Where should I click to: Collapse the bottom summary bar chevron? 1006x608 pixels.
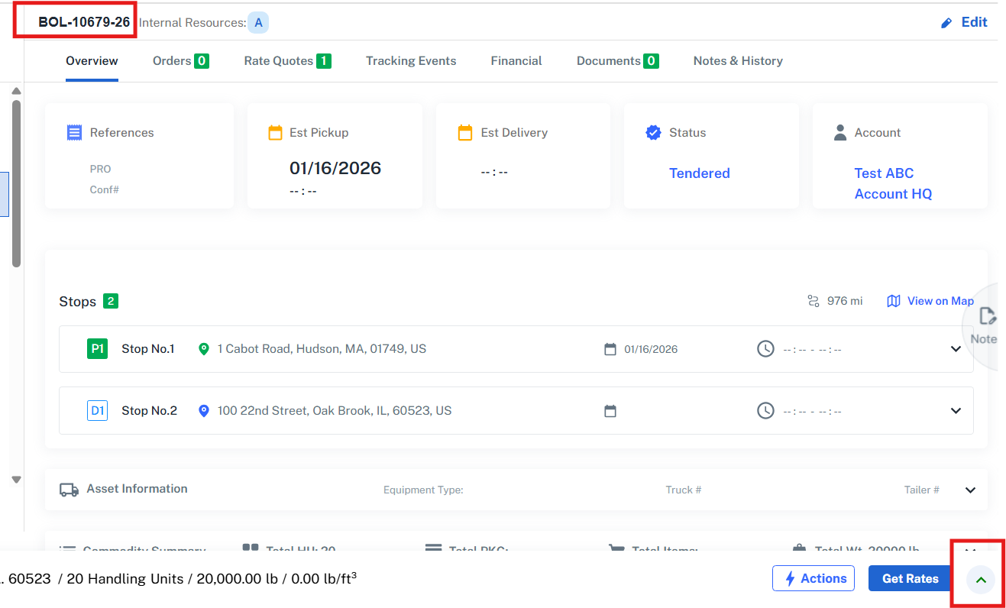coord(982,580)
